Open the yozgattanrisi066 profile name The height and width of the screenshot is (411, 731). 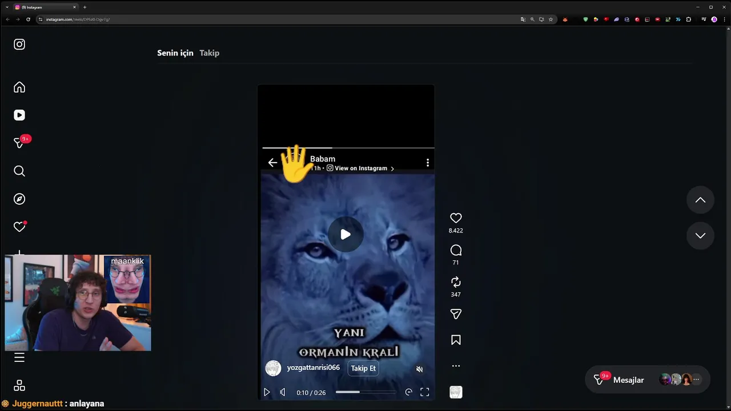click(x=314, y=368)
